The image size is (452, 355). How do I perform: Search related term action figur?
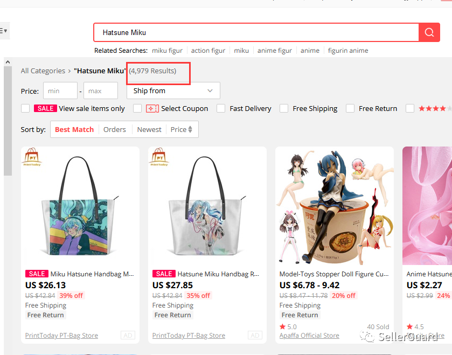coord(208,51)
